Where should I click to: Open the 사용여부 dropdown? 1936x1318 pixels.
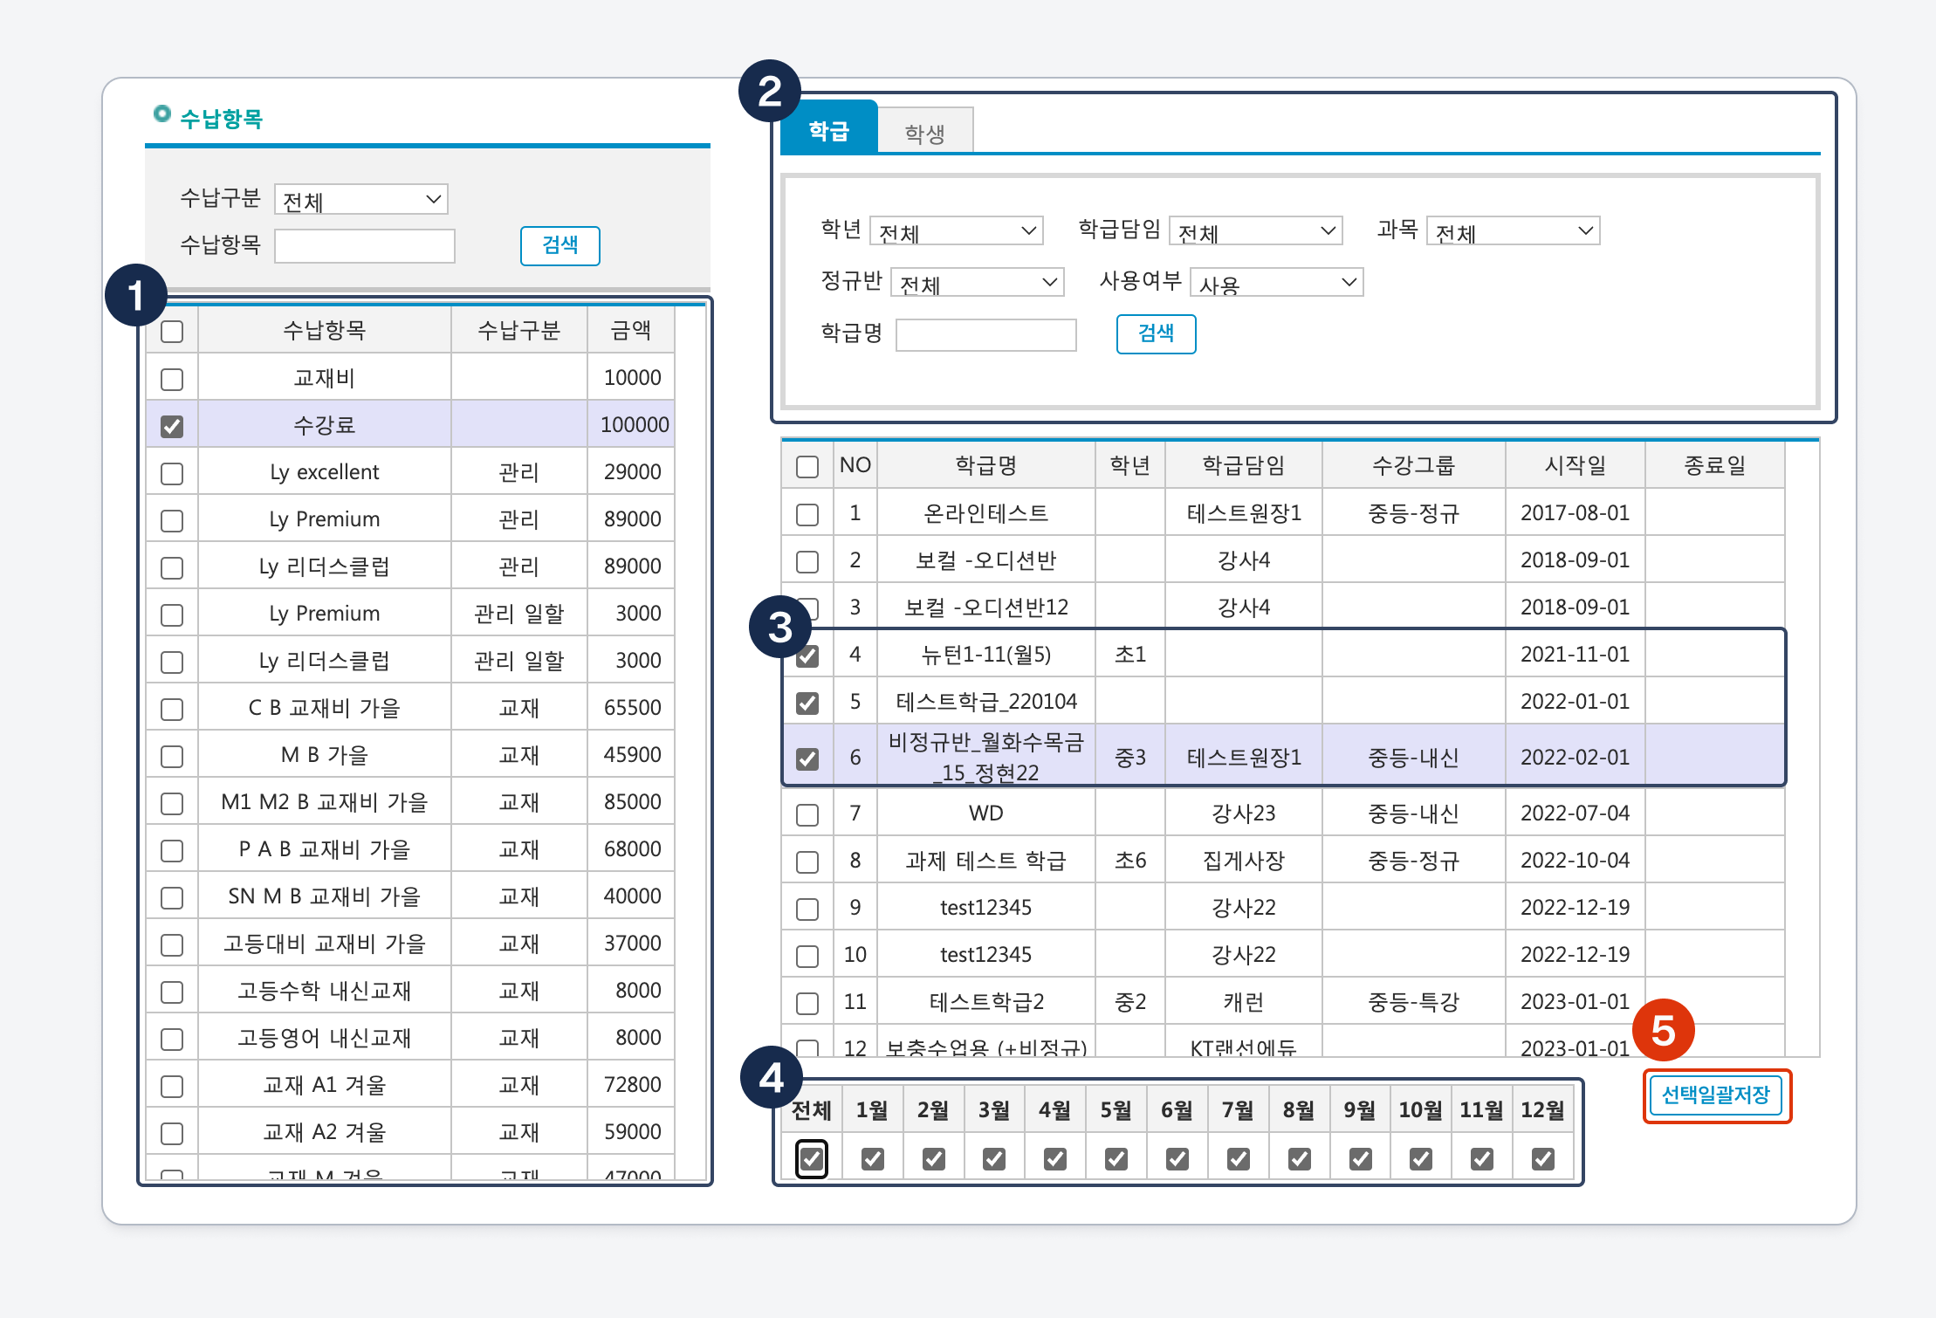(x=1276, y=283)
